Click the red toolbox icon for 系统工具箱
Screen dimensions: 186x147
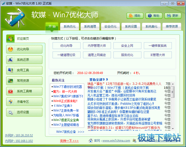pyautogui.click(x=10, y=91)
